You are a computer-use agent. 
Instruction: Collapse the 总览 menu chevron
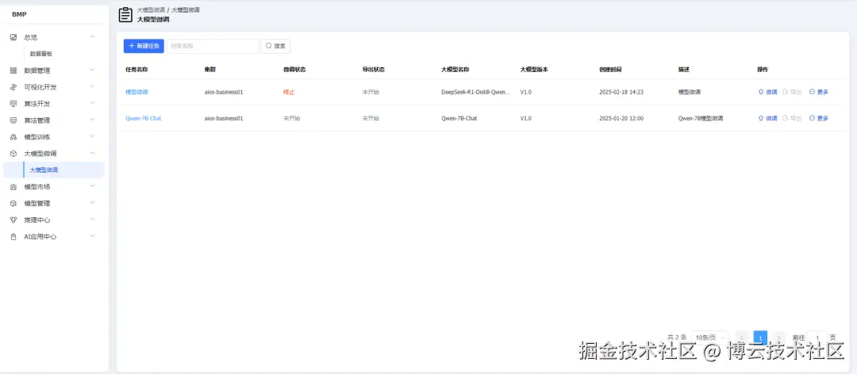[x=92, y=36]
